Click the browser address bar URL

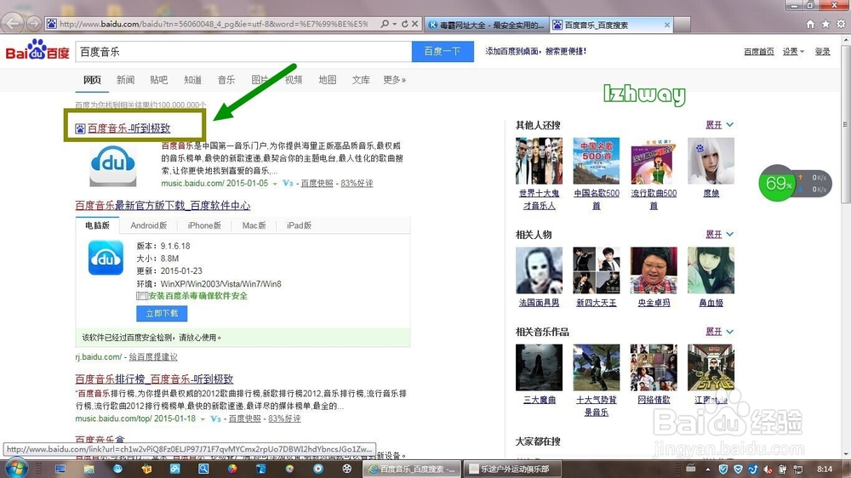pyautogui.click(x=213, y=24)
